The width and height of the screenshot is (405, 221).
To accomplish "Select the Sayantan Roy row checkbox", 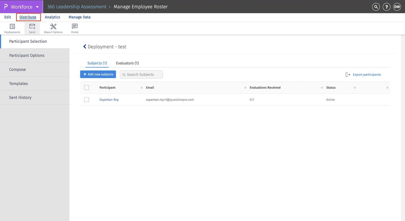I will coord(87,100).
